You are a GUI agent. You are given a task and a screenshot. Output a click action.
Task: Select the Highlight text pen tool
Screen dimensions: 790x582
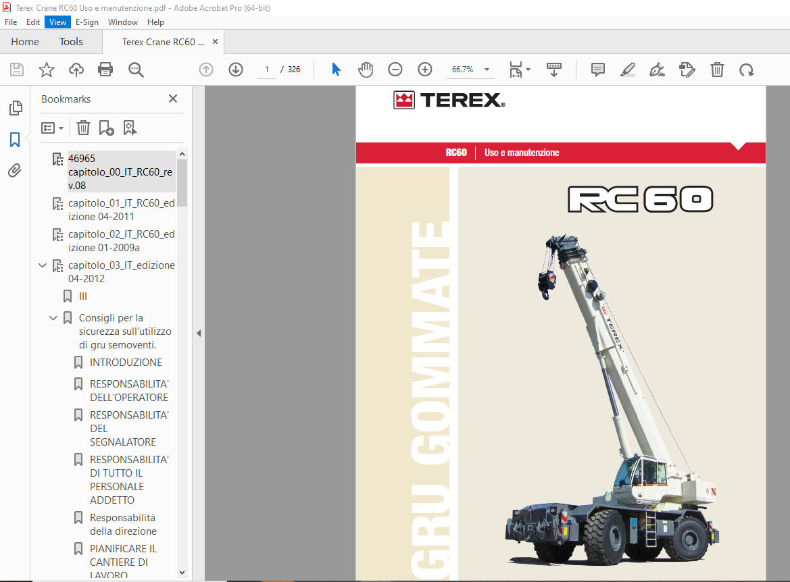point(627,70)
